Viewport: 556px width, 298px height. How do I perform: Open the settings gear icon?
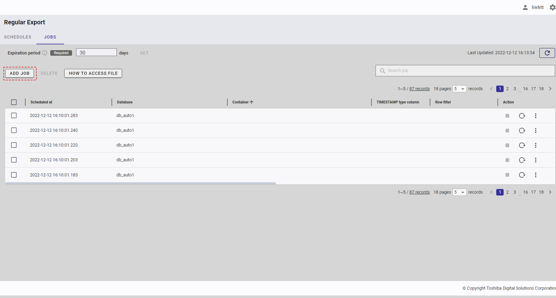point(552,7)
